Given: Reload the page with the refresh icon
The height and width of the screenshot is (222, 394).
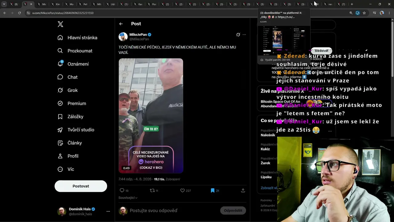Looking at the screenshot, I should (x=19, y=13).
